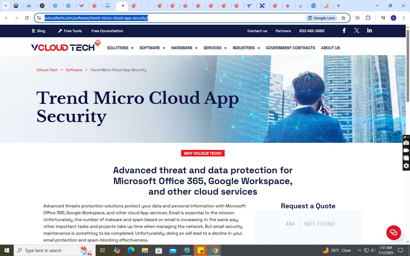Viewport: 410px width, 256px height.
Task: Open Microsoft Store from taskbar
Action: coord(159,250)
